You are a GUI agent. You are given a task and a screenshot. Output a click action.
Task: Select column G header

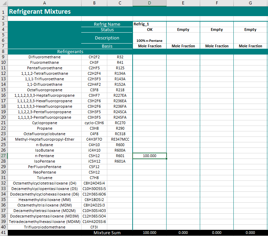tap(250, 3)
